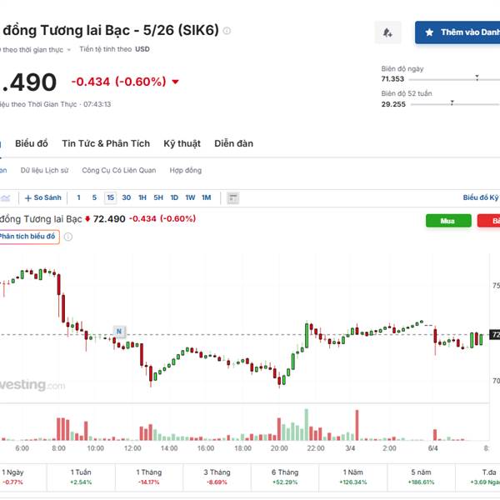Click Thêm vào Danh add-to-list button
500x500 pixels.
[457, 32]
